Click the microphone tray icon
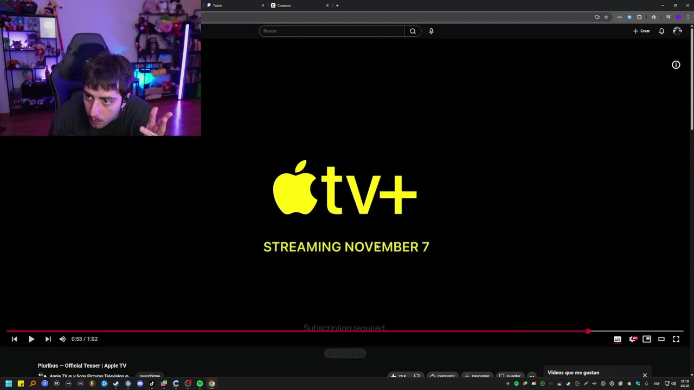This screenshot has width=694, height=390. point(646,383)
